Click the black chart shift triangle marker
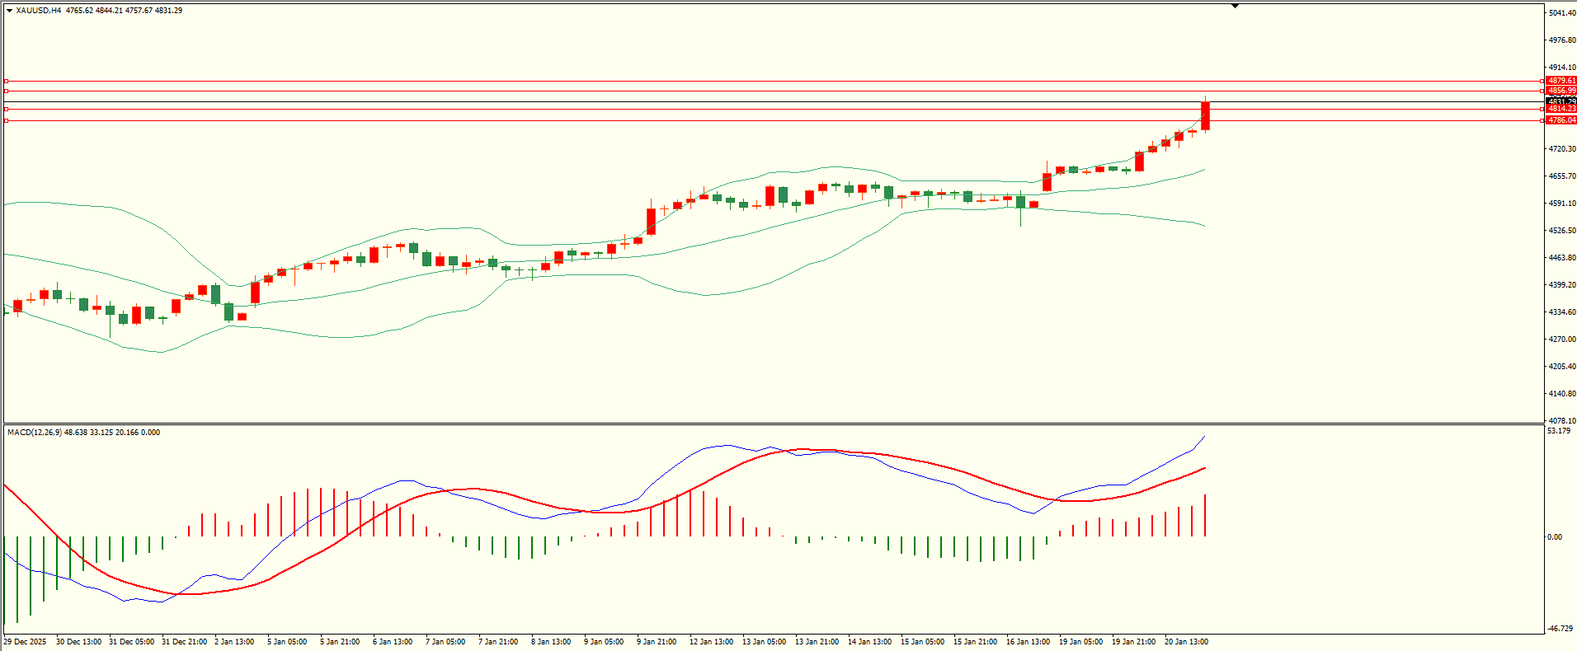Image resolution: width=1577 pixels, height=651 pixels. point(1235,6)
